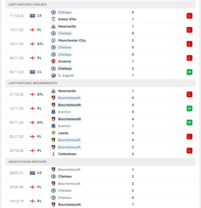
Task: Click the CL competition flag for 03.11.22
Action: [32, 72]
